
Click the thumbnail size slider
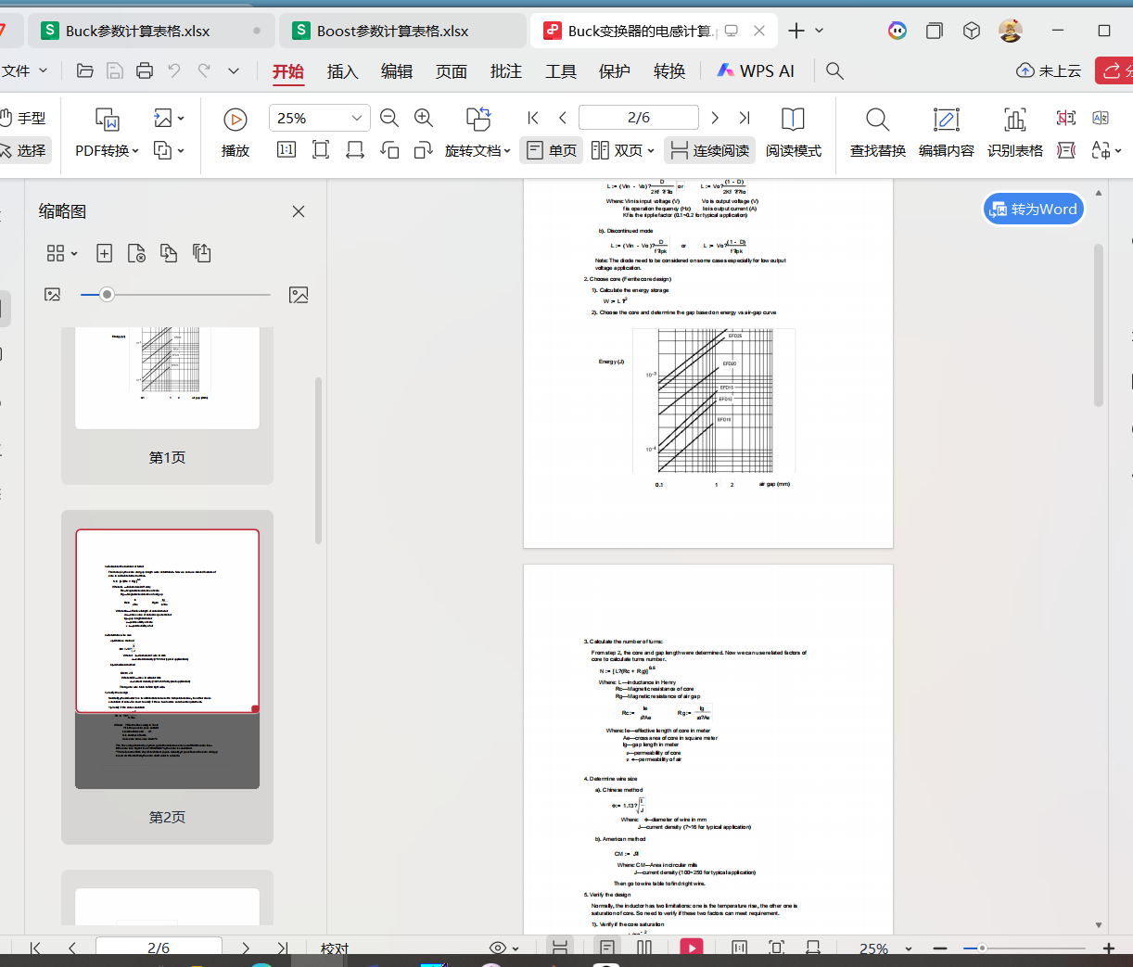(x=108, y=295)
